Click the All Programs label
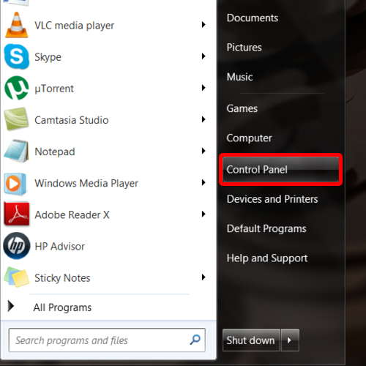 coord(62,307)
